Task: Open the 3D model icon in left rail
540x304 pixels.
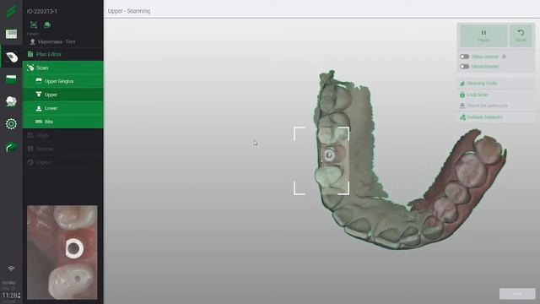Action: (x=11, y=101)
